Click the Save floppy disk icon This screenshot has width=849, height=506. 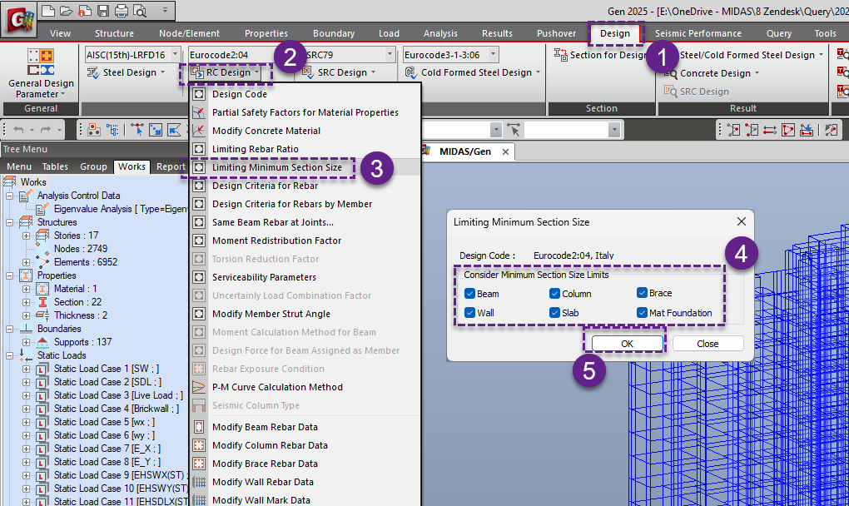tap(103, 10)
